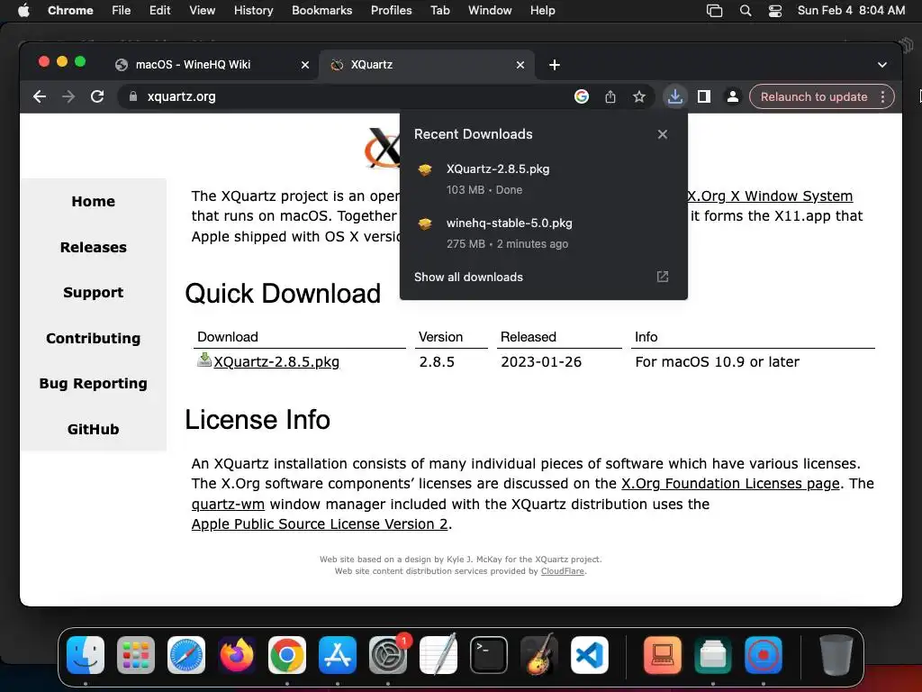Viewport: 922px width, 692px height.
Task: Open GarageBand from the Dock
Action: [539, 655]
